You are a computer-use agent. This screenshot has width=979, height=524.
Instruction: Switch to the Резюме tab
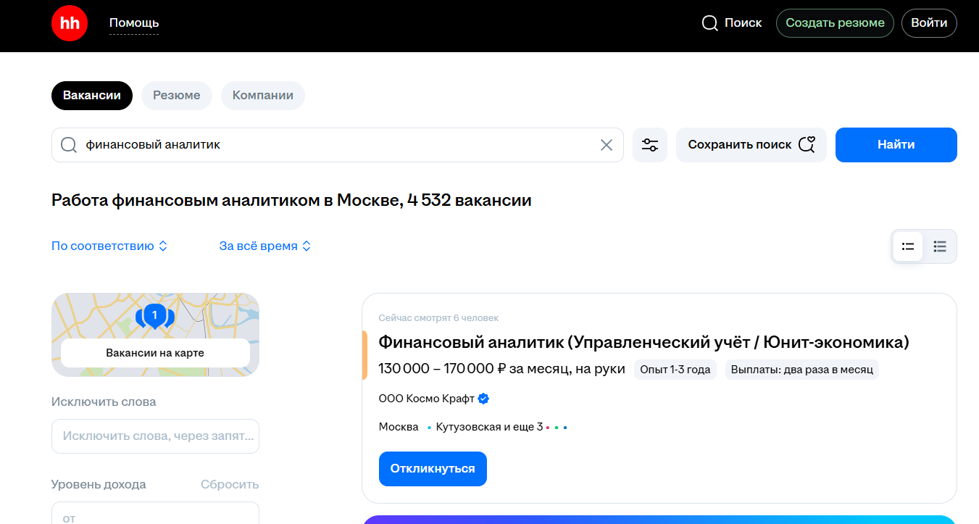point(177,96)
